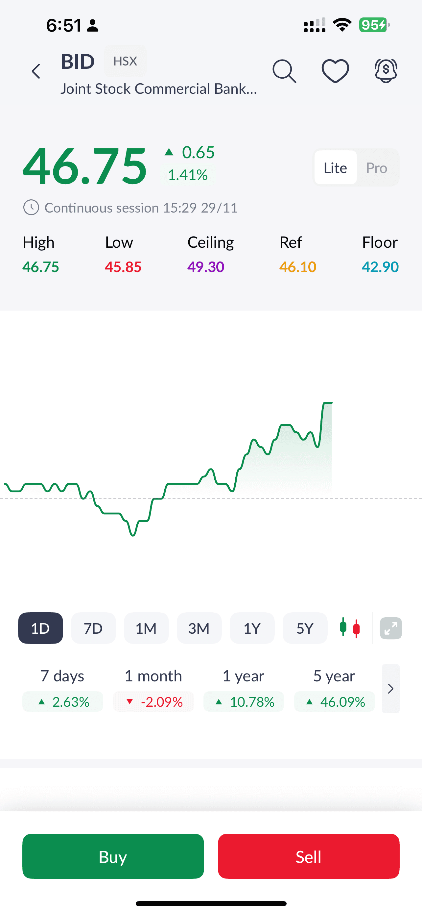
Task: Tap the 1 month -2.09% performance card
Action: tap(153, 689)
